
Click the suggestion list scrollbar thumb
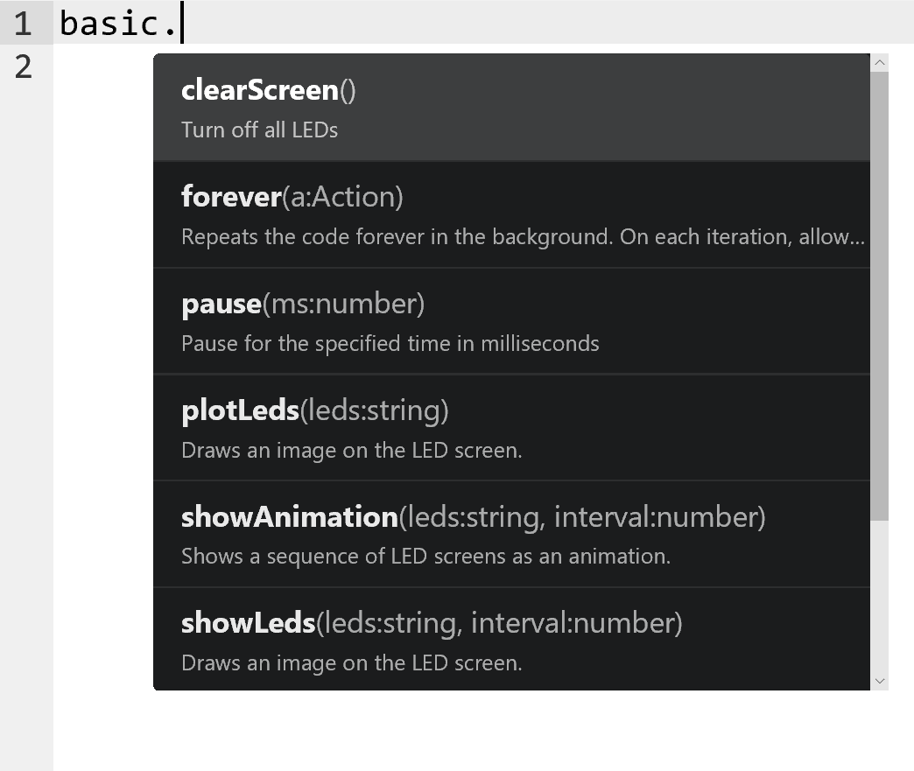880,293
